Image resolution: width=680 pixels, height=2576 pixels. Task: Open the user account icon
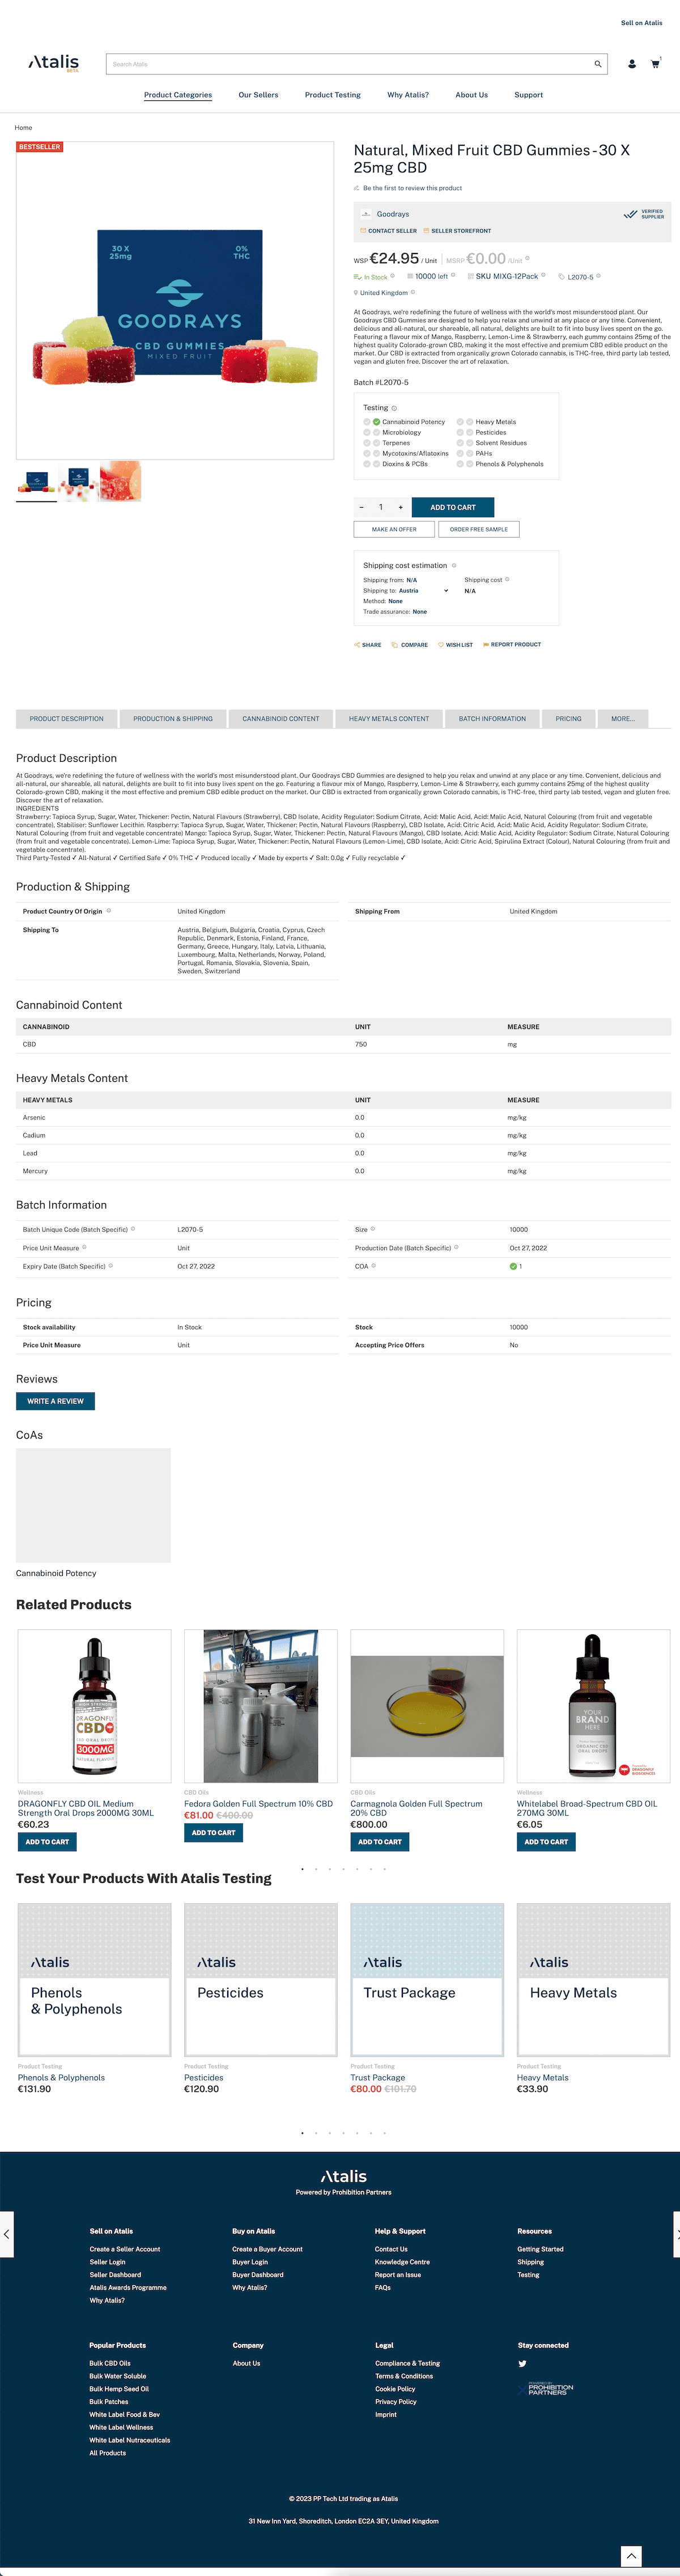coord(632,64)
